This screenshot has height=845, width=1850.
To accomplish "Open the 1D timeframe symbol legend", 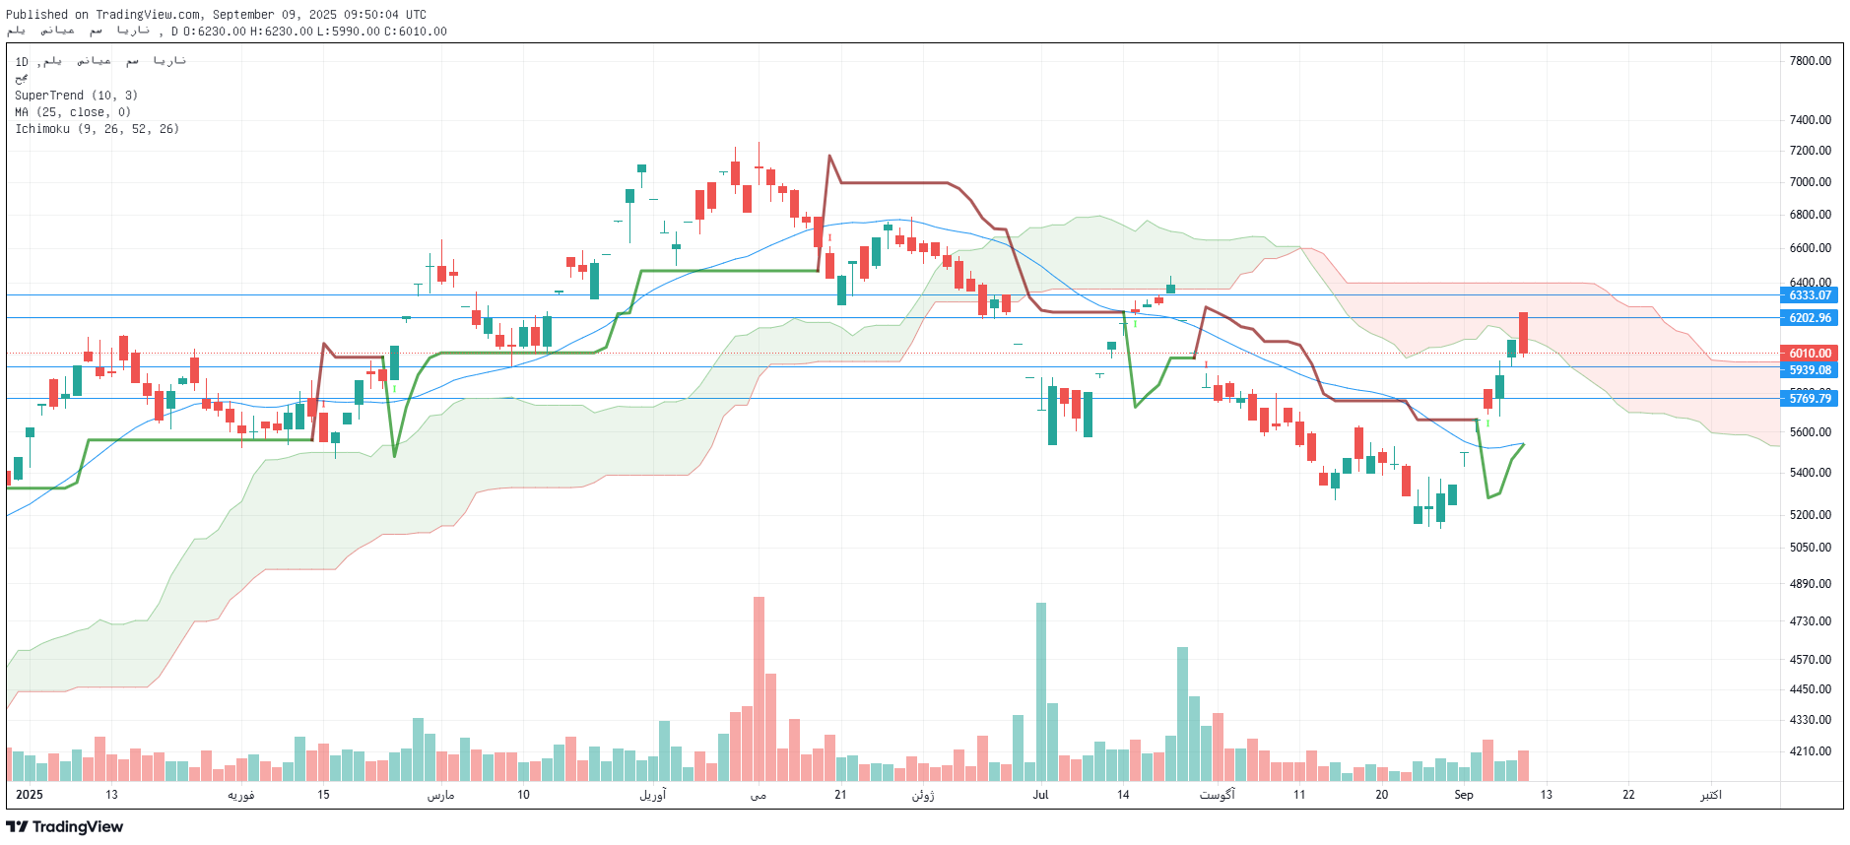I will click(99, 61).
